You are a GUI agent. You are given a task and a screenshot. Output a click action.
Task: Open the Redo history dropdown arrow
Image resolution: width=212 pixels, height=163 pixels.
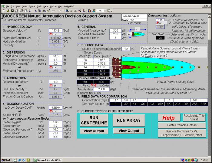[x=63, y=11]
